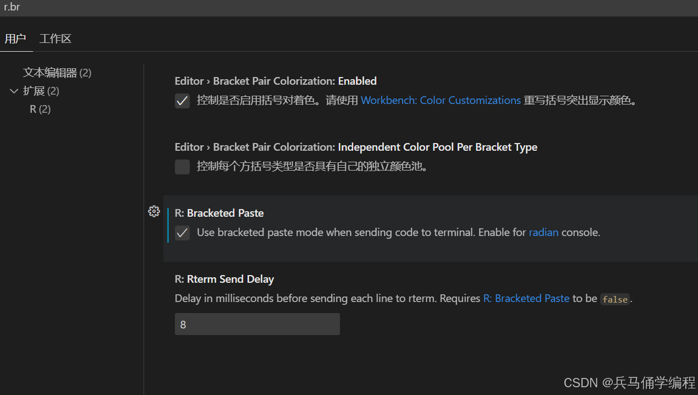This screenshot has height=395, width=698.
Task: Collapse the 扩展 tree chevron
Action: 14,91
